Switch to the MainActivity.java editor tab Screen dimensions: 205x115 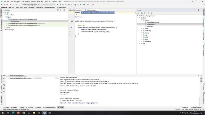[91, 10]
